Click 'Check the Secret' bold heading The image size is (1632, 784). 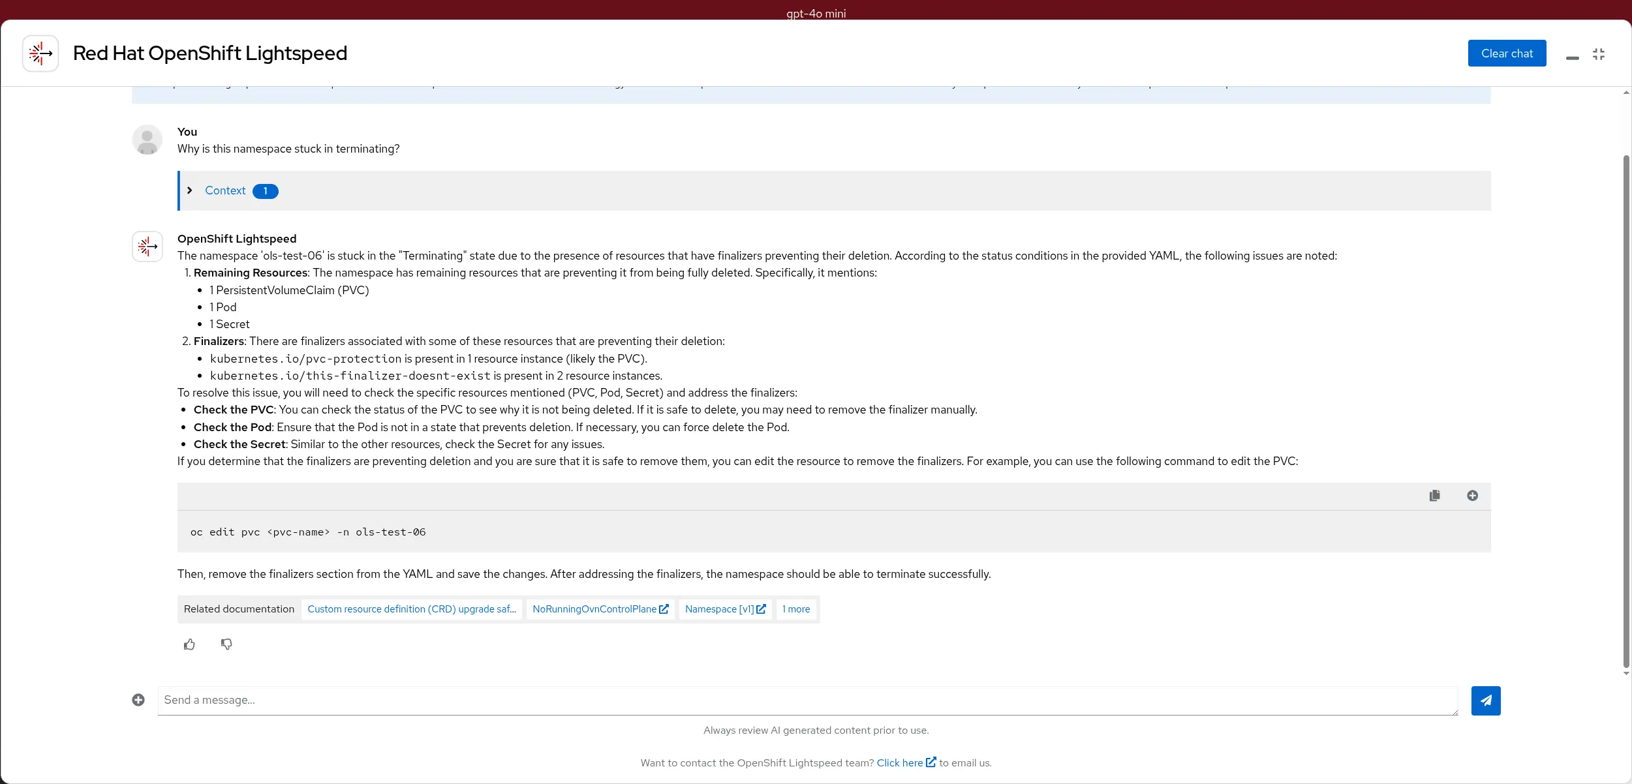tap(239, 444)
